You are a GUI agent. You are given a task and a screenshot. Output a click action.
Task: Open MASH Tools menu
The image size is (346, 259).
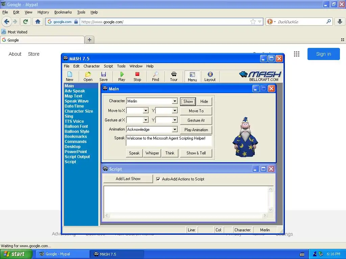click(x=121, y=66)
